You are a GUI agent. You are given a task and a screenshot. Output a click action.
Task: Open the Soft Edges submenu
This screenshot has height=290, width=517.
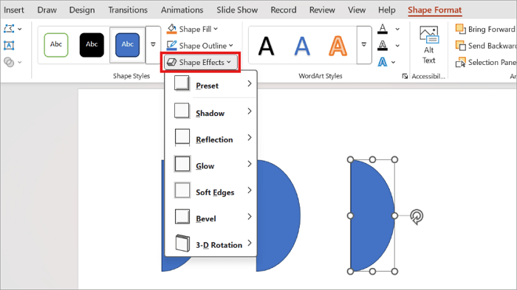[x=211, y=190]
